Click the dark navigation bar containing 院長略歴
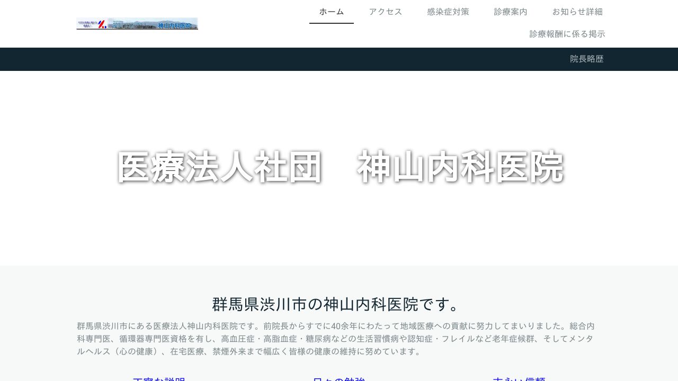The height and width of the screenshot is (381, 678). click(339, 59)
